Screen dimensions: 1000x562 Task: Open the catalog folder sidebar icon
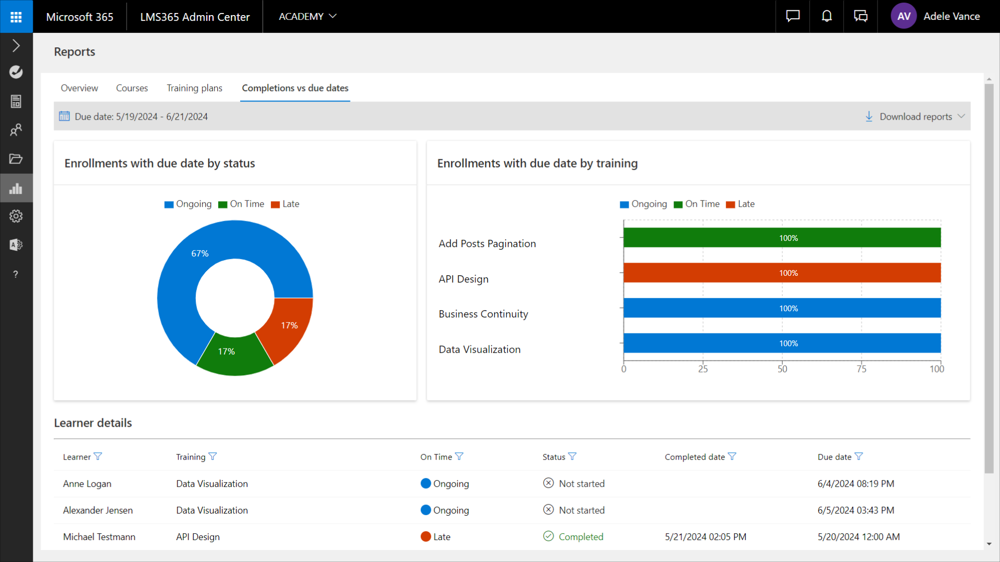pos(16,159)
